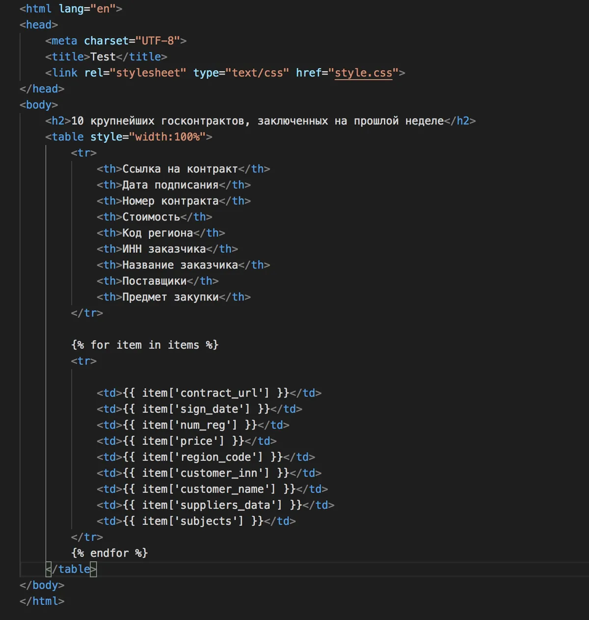Click the style.css link in href attribute
The image size is (589, 620).
363,73
